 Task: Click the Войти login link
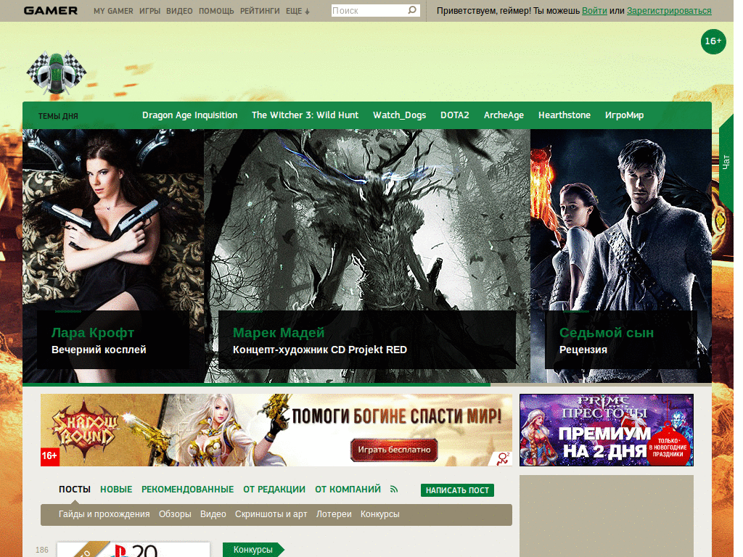click(x=594, y=10)
